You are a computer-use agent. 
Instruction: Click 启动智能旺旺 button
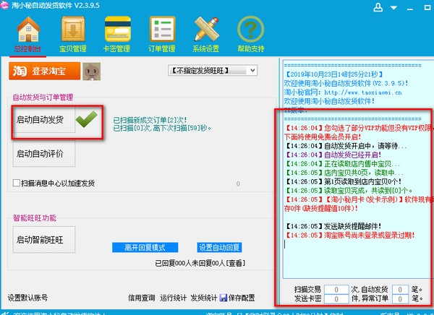[45, 238]
